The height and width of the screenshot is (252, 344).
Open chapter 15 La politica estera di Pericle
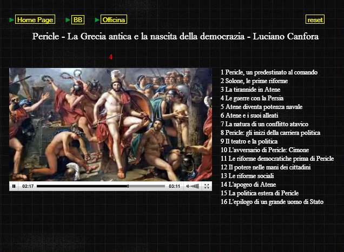260,193
